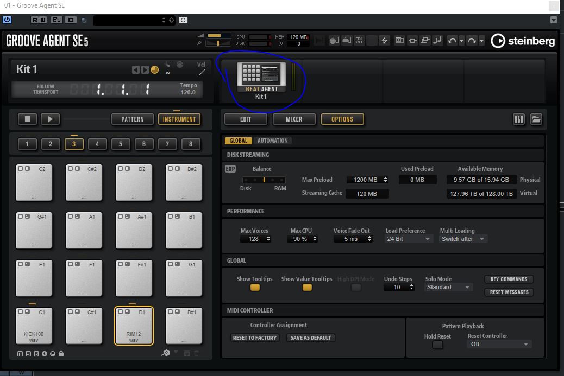Click the RESET MESSAGES button
564x376 pixels.
(509, 292)
